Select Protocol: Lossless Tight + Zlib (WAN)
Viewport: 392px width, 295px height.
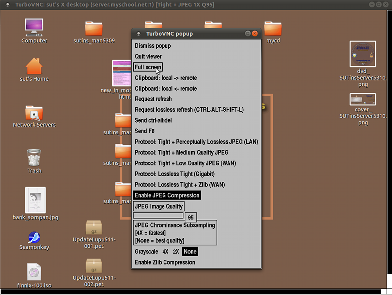pos(180,185)
